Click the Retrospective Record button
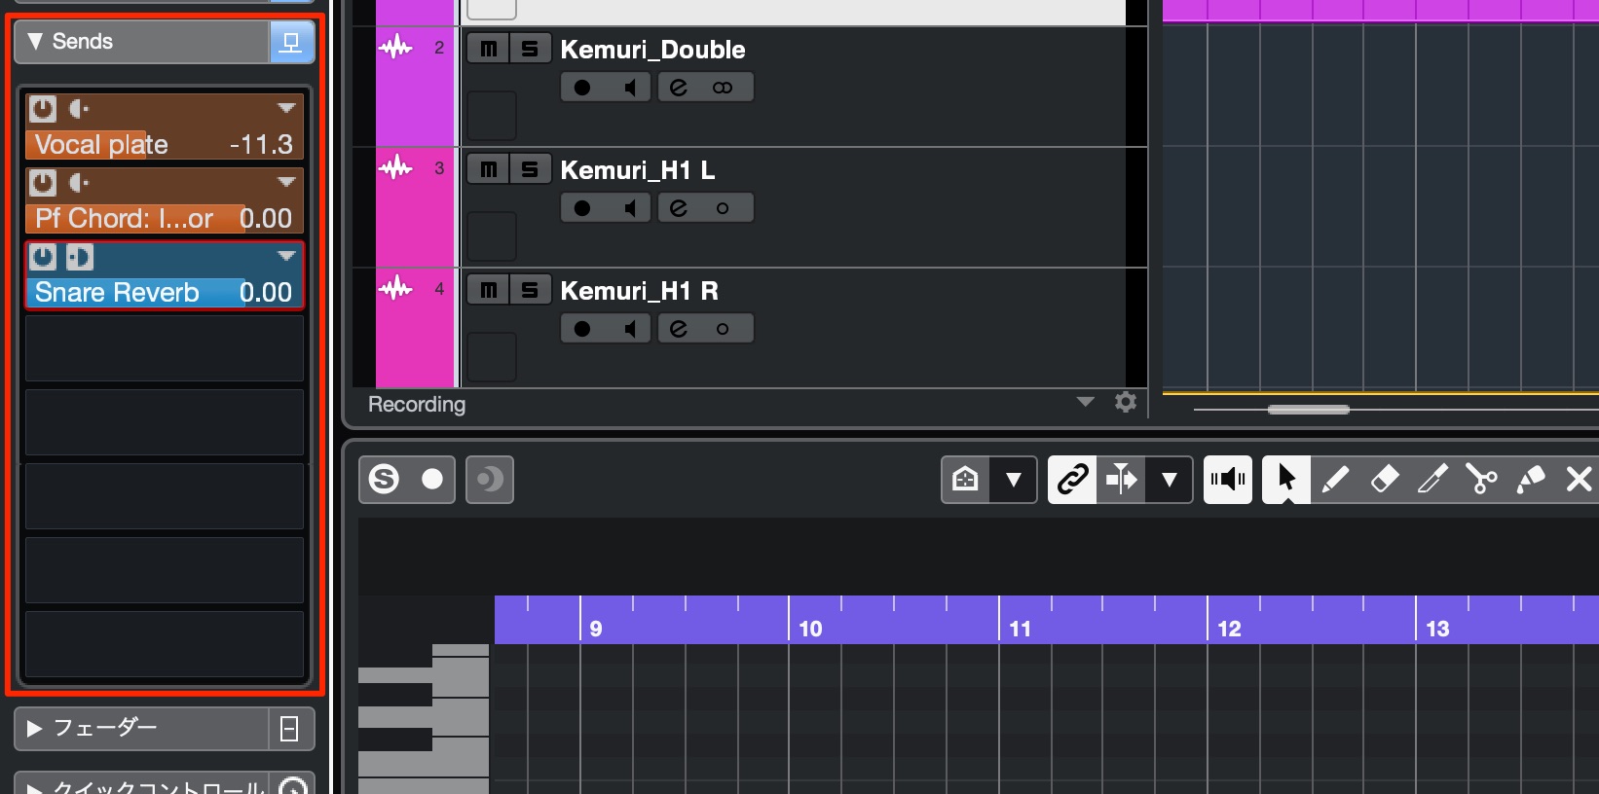Image resolution: width=1599 pixels, height=794 pixels. click(490, 479)
